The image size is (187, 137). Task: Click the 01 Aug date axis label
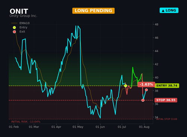point(144,127)
